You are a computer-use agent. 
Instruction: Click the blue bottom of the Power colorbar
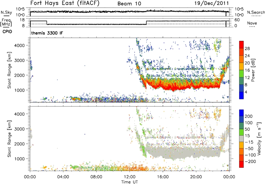tap(241, 95)
